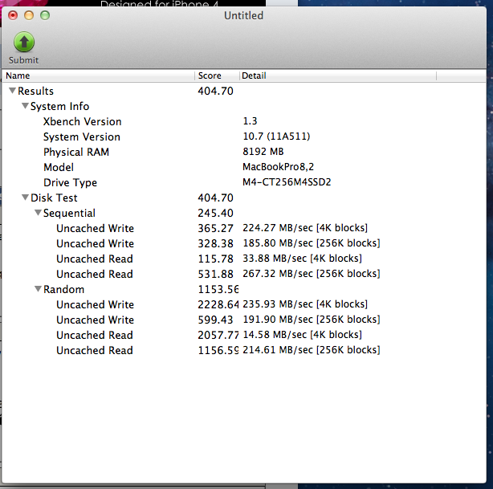
Task: Collapse the Sequential test group
Action: tap(38, 213)
